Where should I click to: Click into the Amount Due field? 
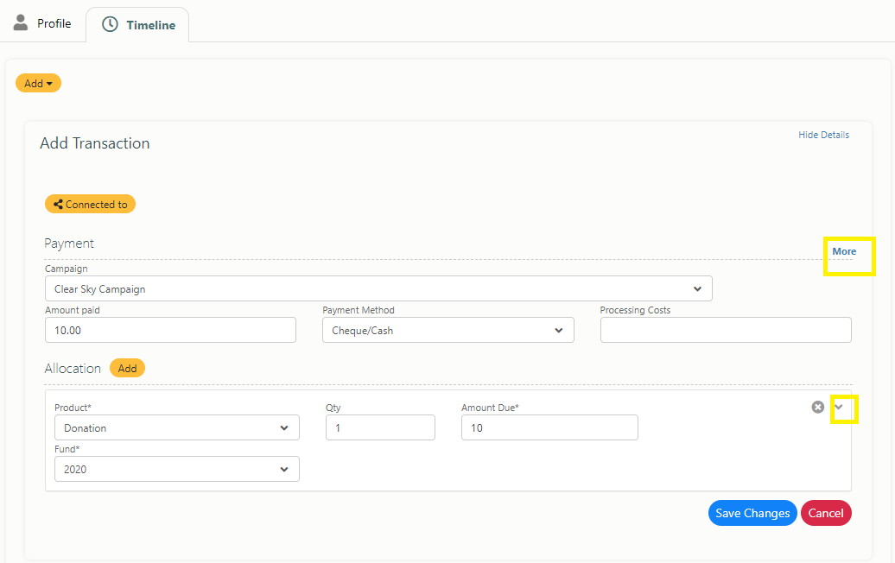(x=549, y=427)
